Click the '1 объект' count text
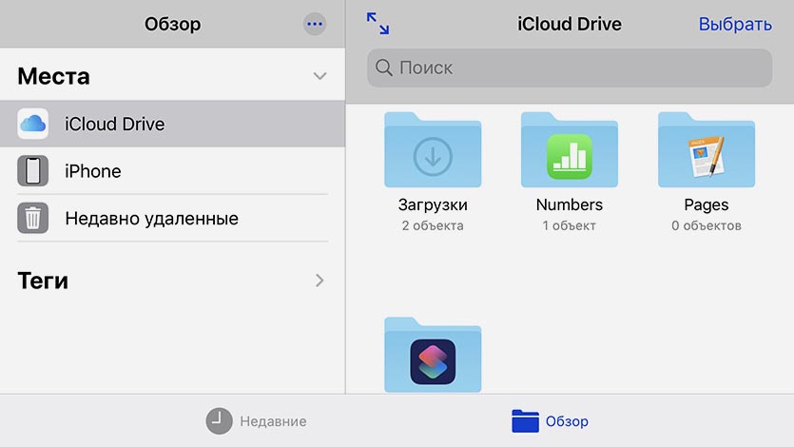794x447 pixels. click(570, 225)
